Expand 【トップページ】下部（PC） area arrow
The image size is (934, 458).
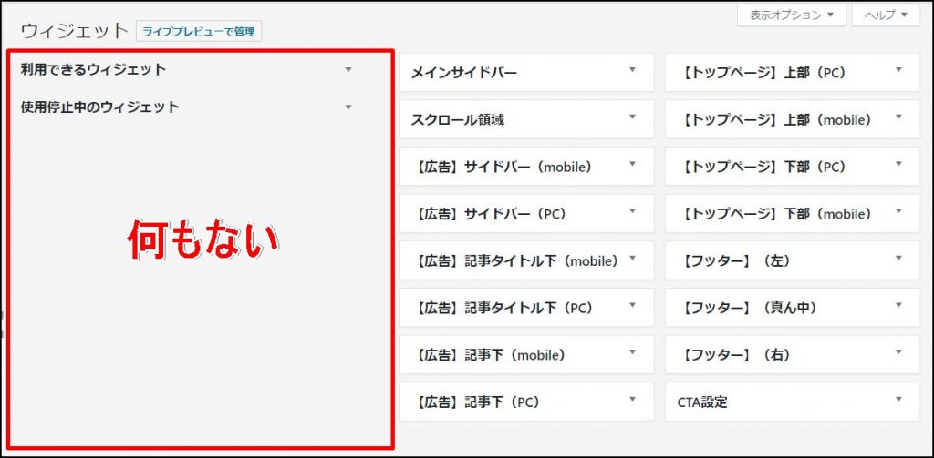pyautogui.click(x=898, y=164)
